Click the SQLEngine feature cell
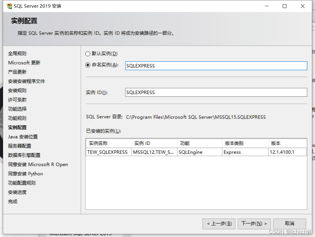This screenshot has height=237, width=315. pos(200,152)
